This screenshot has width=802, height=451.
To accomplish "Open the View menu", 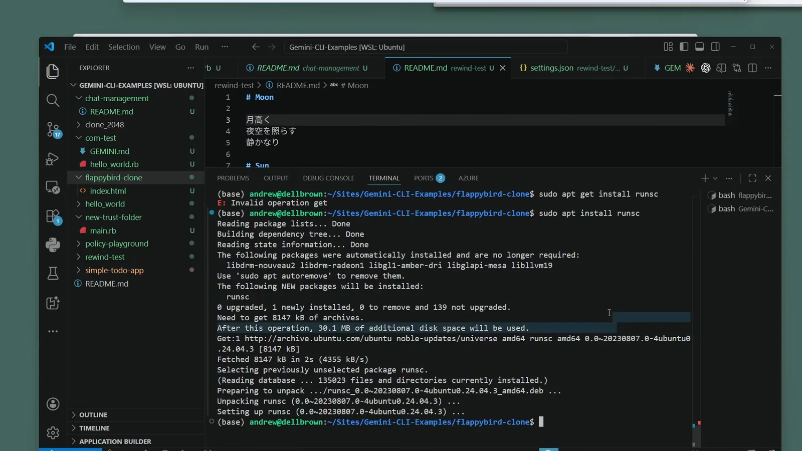I will click(x=157, y=47).
